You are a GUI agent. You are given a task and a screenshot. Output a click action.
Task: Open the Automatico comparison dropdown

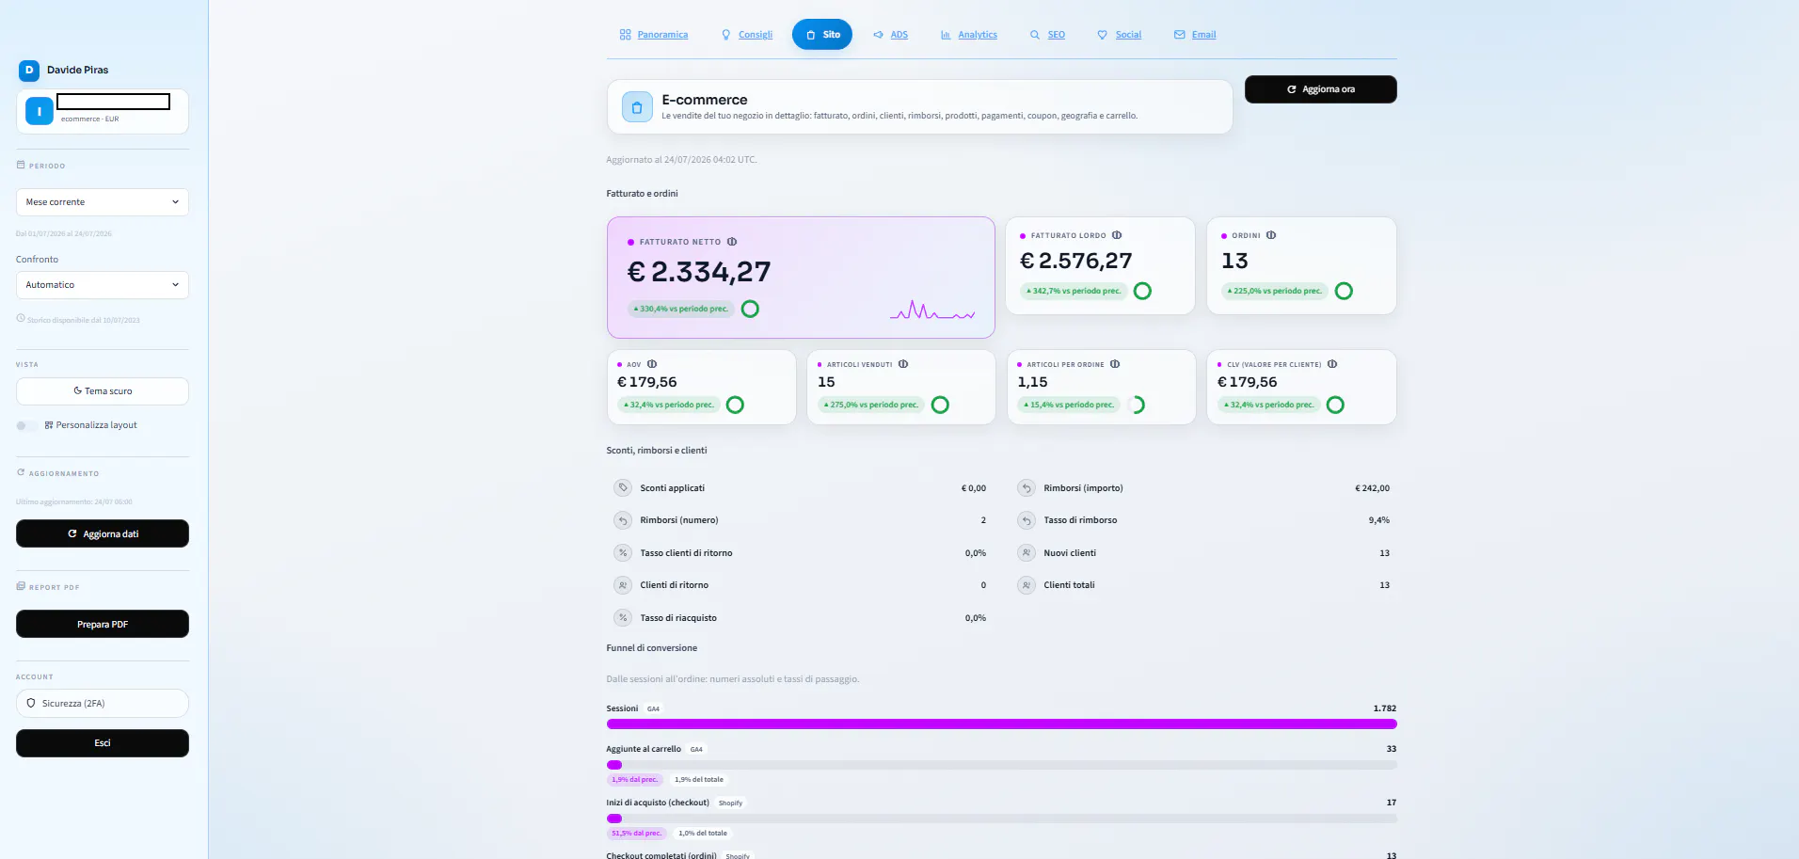coord(103,285)
